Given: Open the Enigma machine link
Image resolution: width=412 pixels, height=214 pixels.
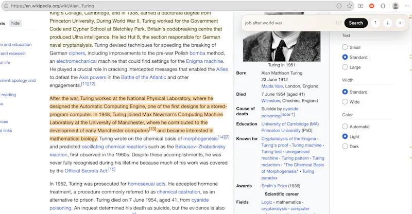Looking at the screenshot, I should point(204,61).
